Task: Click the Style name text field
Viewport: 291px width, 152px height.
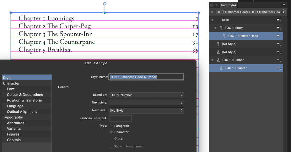Action: coord(146,77)
